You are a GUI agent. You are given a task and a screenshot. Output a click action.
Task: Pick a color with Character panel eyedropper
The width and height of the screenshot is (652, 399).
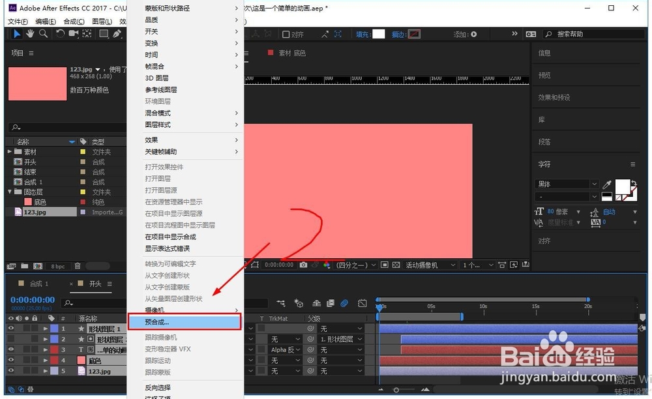[607, 185]
